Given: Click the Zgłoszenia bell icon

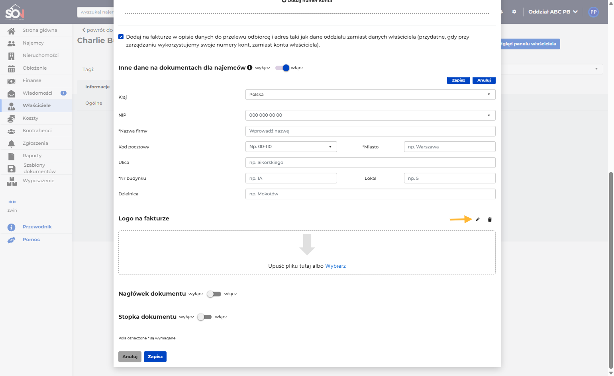Looking at the screenshot, I should tap(11, 144).
